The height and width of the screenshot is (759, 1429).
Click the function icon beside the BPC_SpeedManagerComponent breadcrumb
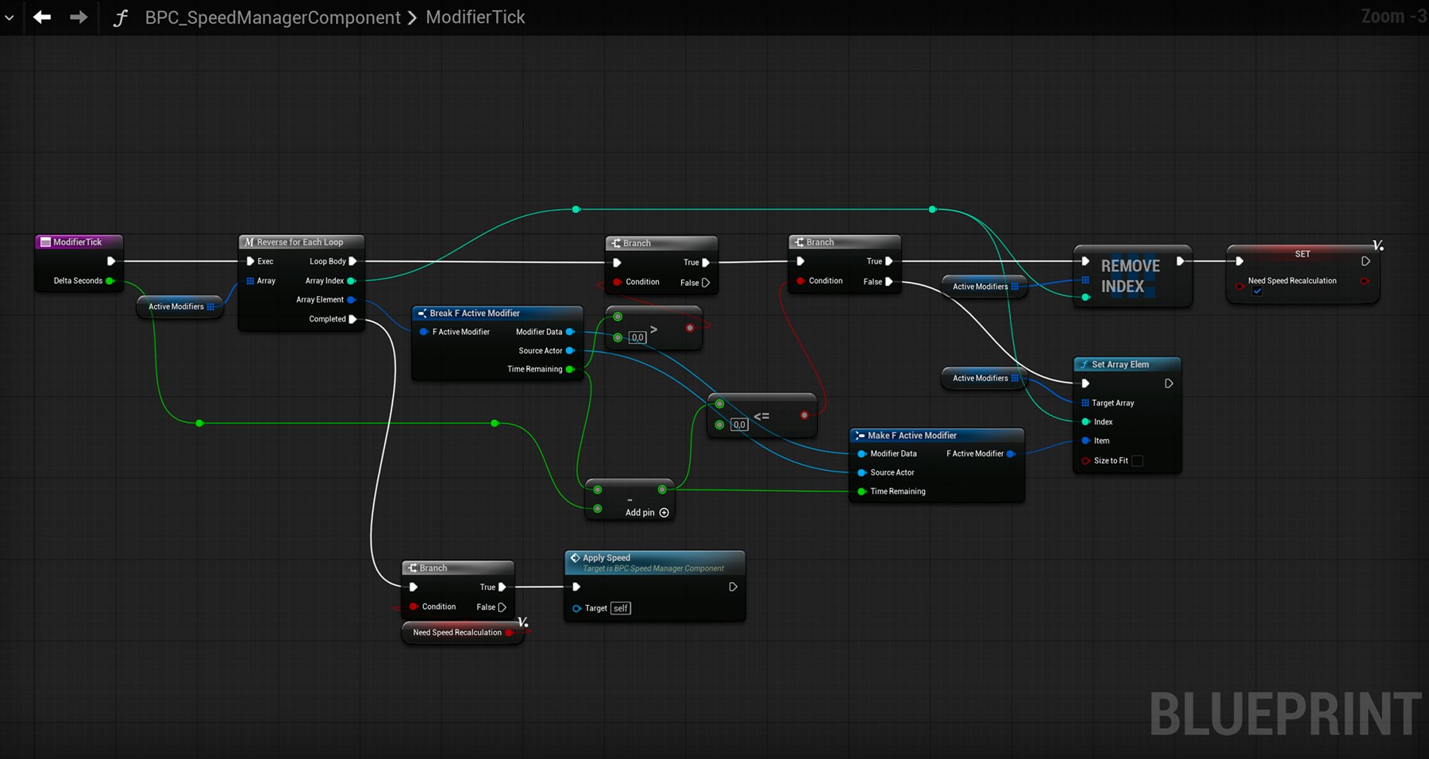[x=120, y=17]
